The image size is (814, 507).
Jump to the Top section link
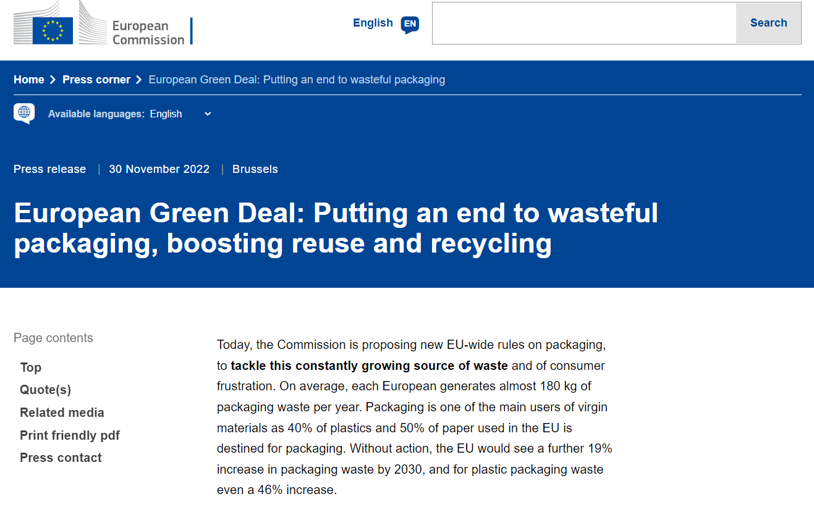pyautogui.click(x=30, y=367)
